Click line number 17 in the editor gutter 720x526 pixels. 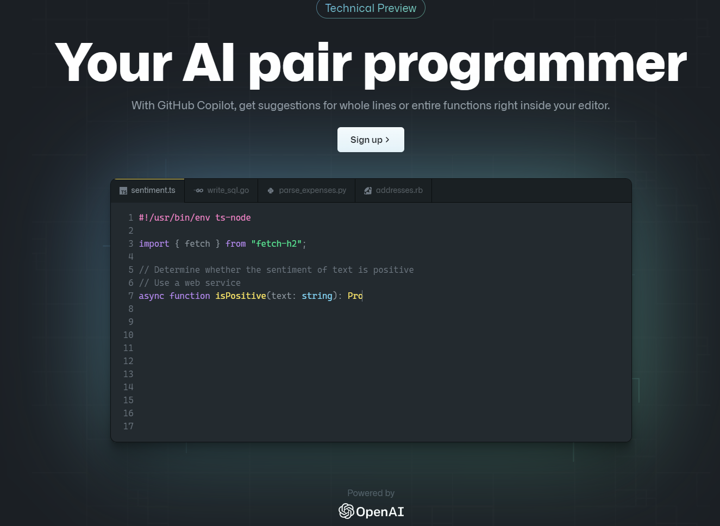pos(128,426)
